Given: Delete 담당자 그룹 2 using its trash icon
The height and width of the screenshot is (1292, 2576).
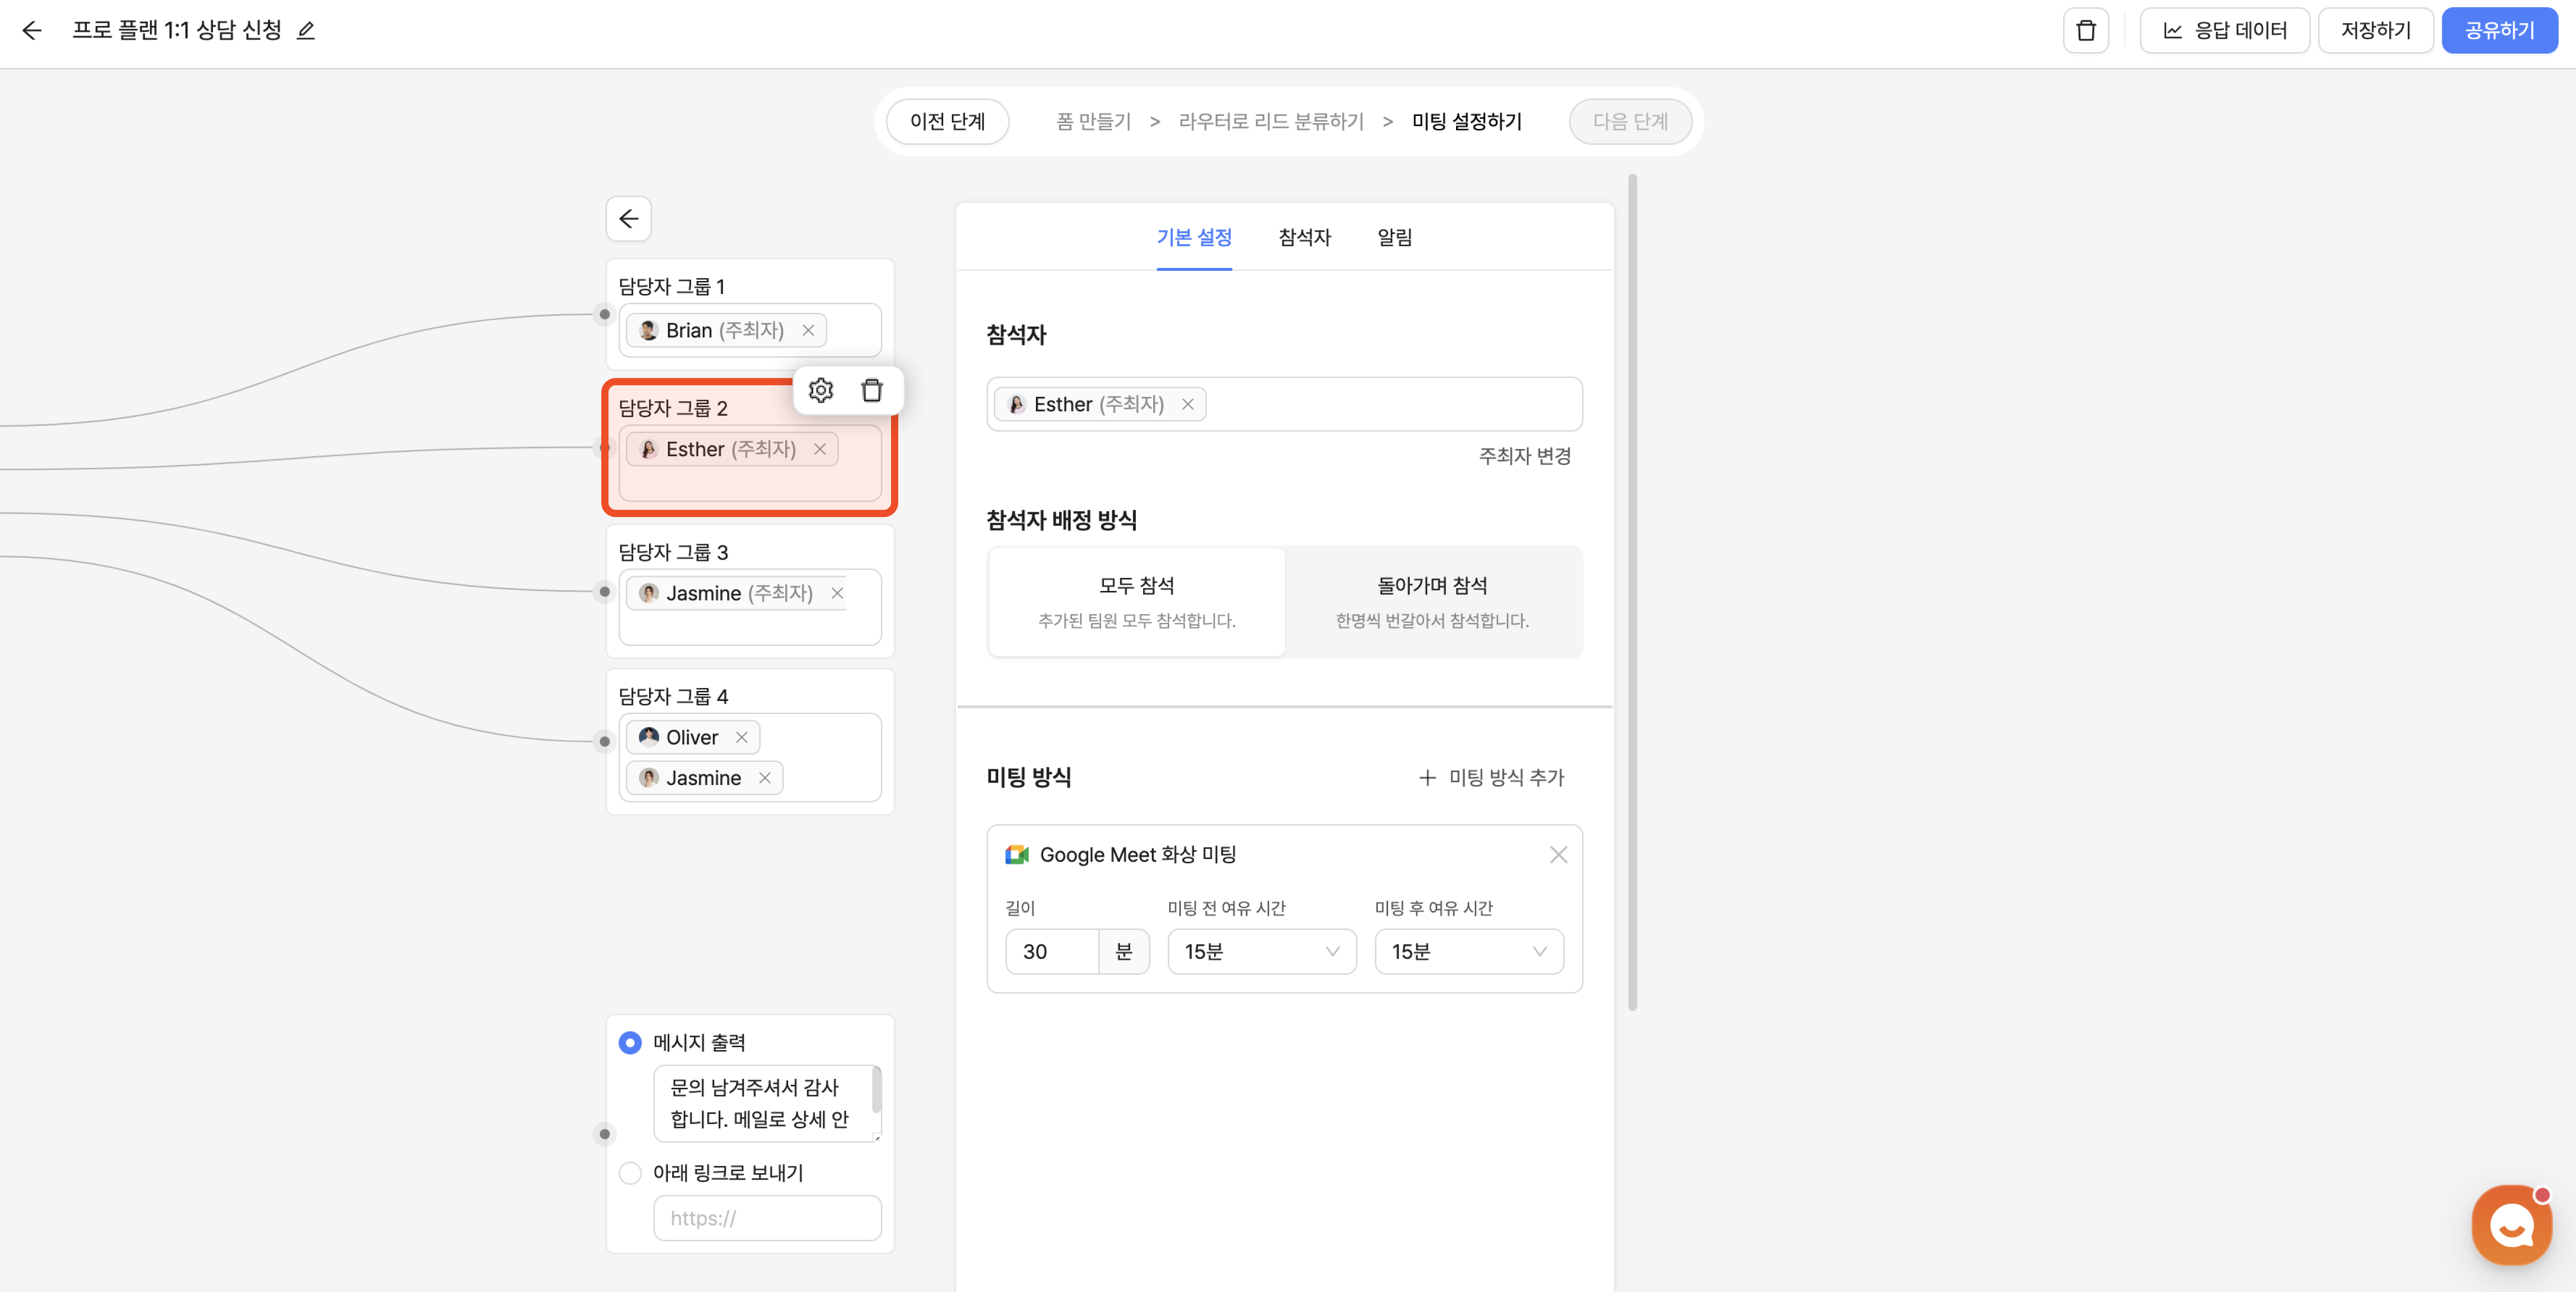Looking at the screenshot, I should pos(872,390).
